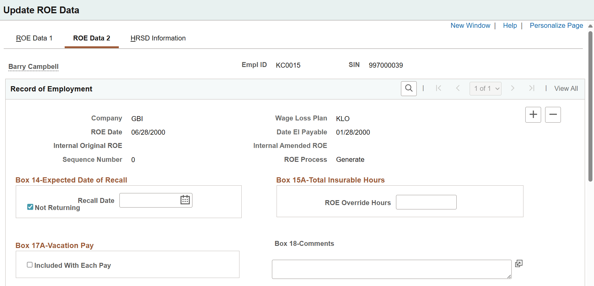594x286 pixels.
Task: Delete the current ROE row
Action: pos(553,115)
